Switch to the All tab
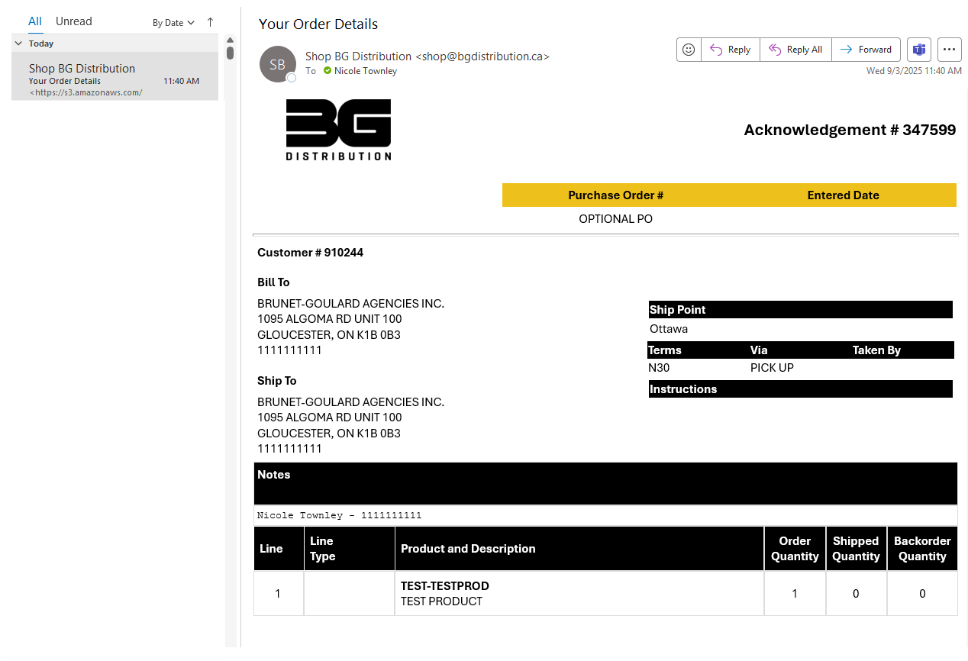The height and width of the screenshot is (661, 968). [35, 21]
